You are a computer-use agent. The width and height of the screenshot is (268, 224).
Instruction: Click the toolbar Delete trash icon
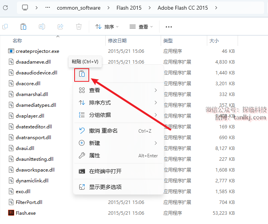click(x=79, y=27)
